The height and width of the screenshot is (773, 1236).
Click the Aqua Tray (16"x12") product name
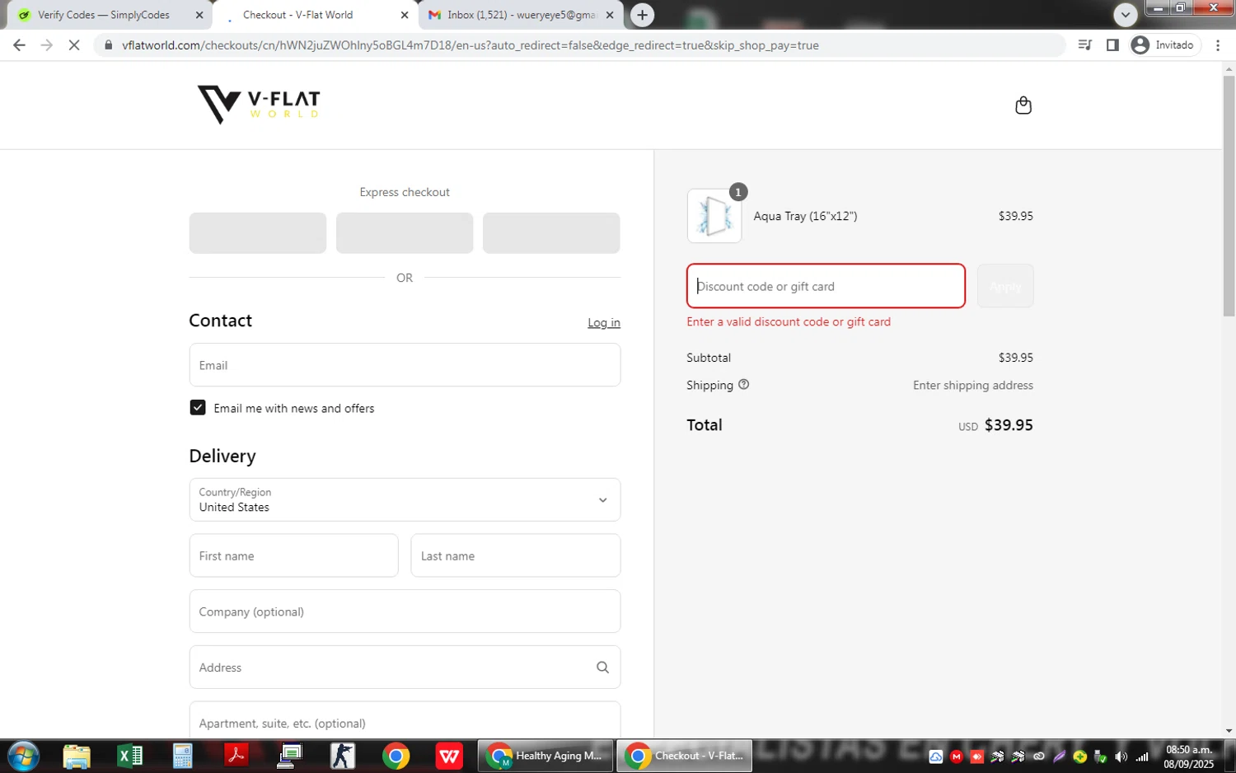tap(805, 216)
